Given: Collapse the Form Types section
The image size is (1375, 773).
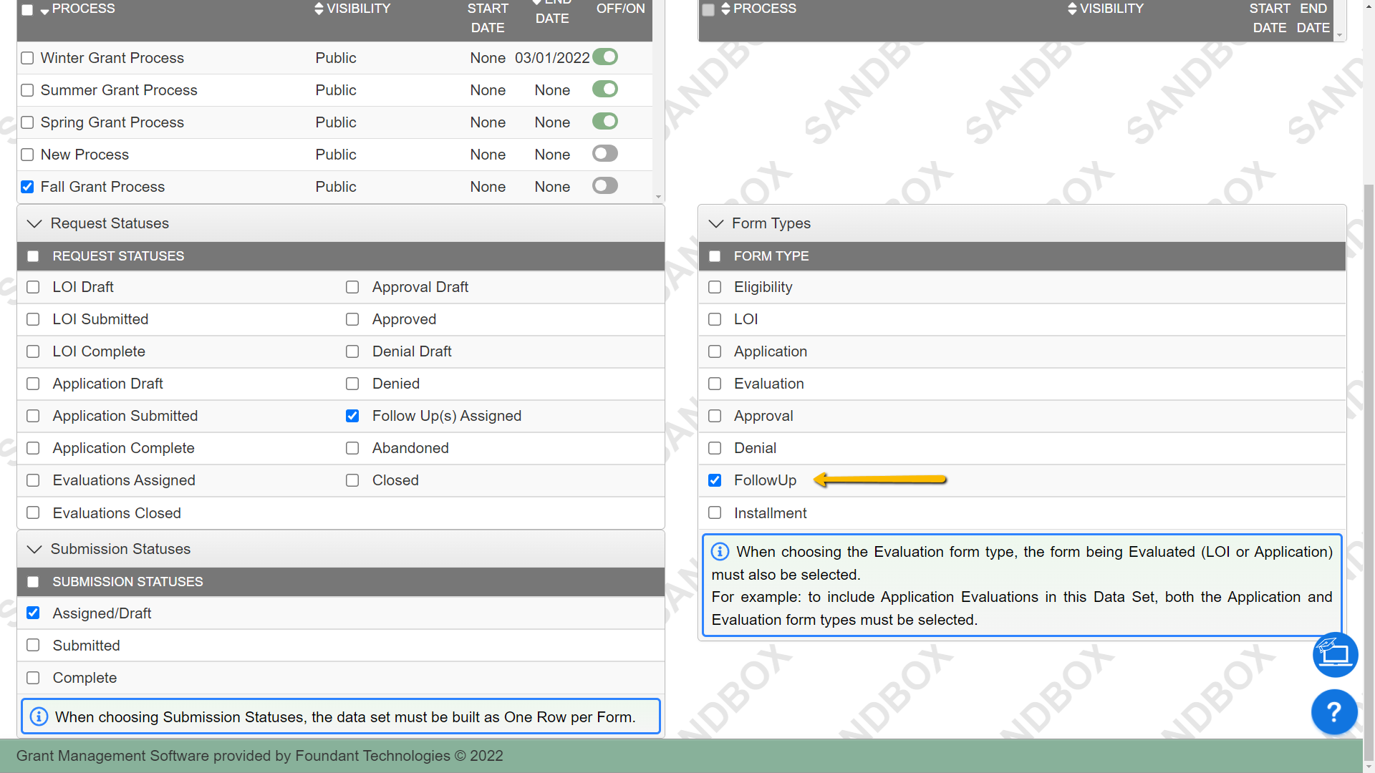Looking at the screenshot, I should (716, 223).
